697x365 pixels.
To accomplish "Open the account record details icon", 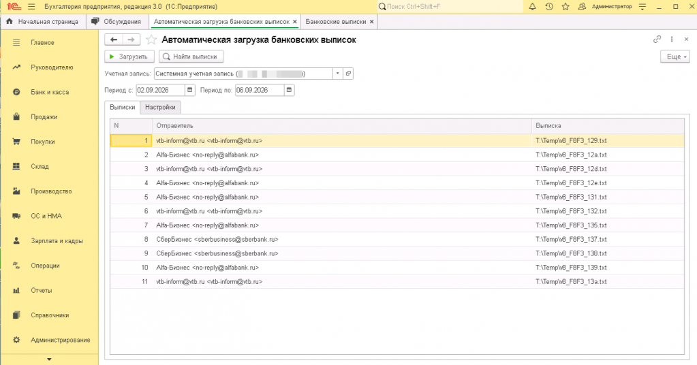I will [x=348, y=74].
